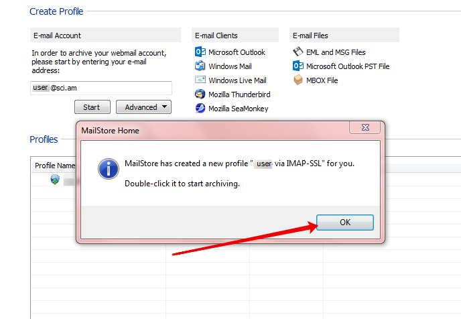The height and width of the screenshot is (319, 461).
Task: Click the Microsoft Outlook client icon
Action: pos(200,52)
